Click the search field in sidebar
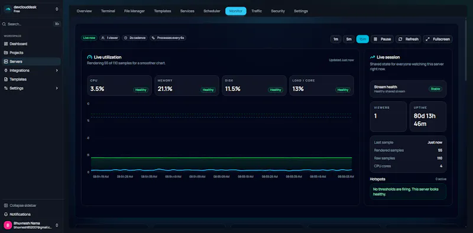 (31, 24)
